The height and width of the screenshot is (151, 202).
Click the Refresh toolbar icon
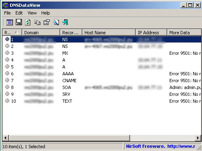point(28,22)
